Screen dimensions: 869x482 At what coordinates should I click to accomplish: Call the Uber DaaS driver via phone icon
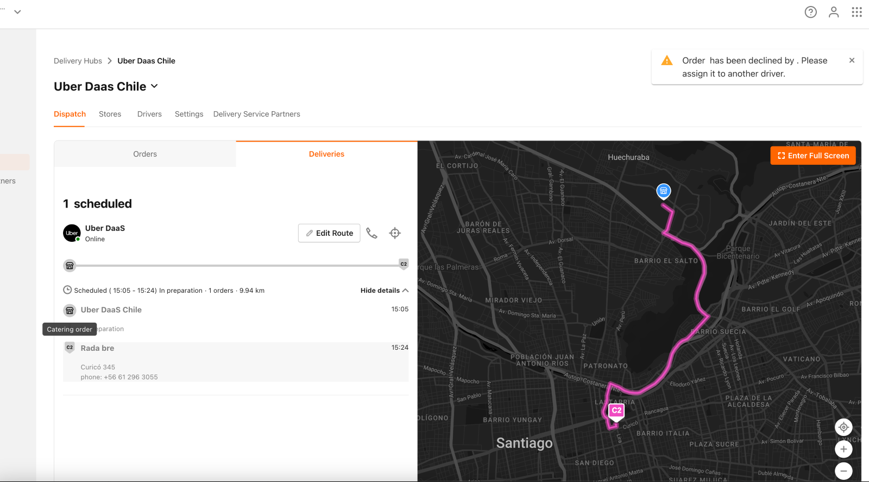371,233
